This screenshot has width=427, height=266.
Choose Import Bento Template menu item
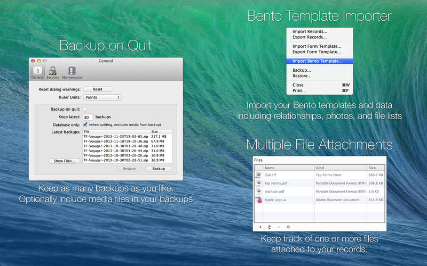coord(318,61)
